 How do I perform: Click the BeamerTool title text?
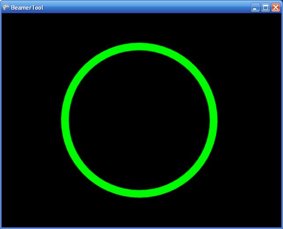[x=27, y=7]
